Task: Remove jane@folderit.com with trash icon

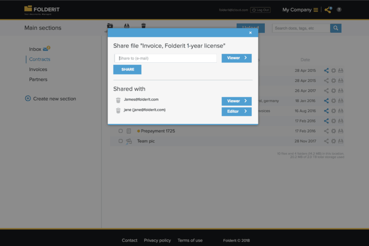Action: 118,110
